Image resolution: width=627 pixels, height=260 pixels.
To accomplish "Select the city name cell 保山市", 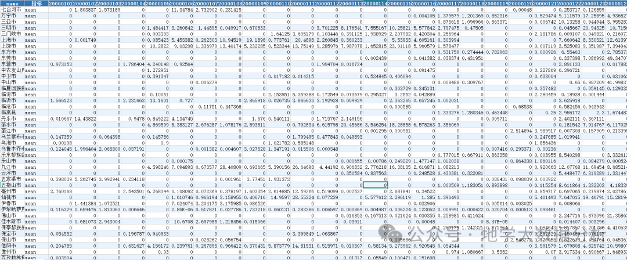I will tap(12, 240).
